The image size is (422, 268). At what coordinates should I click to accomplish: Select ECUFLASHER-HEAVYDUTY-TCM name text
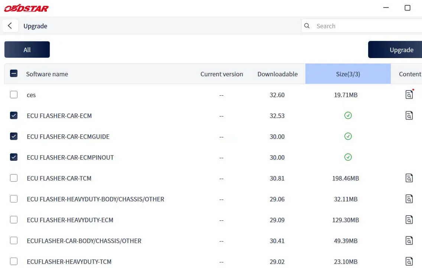point(69,262)
